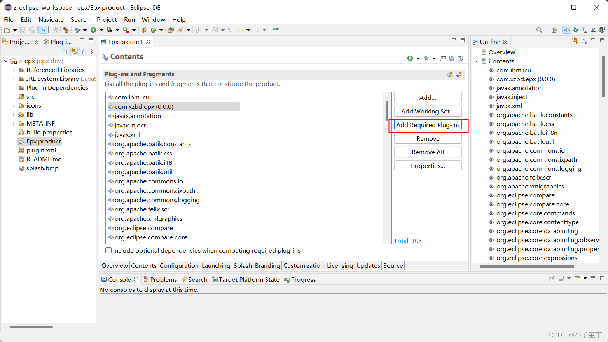Viewport: 608px width, 342px height.
Task: Click the Properties... button
Action: (x=428, y=166)
